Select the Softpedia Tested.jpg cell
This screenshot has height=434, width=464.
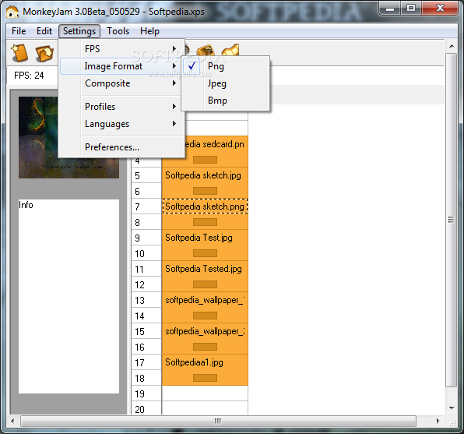point(205,269)
